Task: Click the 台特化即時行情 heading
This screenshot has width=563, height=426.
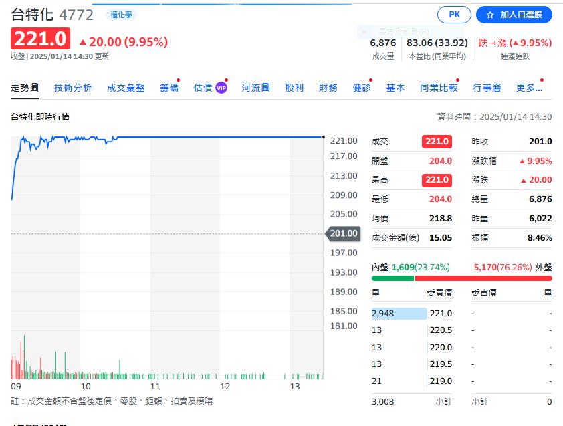Action: pos(40,117)
